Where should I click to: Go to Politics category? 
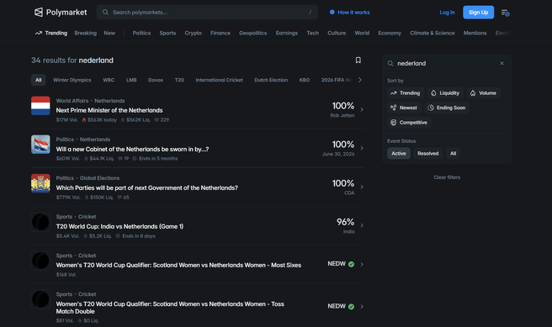coord(141,33)
